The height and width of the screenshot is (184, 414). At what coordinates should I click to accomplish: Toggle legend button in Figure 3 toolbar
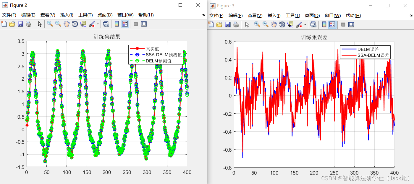pyautogui.click(x=332, y=24)
